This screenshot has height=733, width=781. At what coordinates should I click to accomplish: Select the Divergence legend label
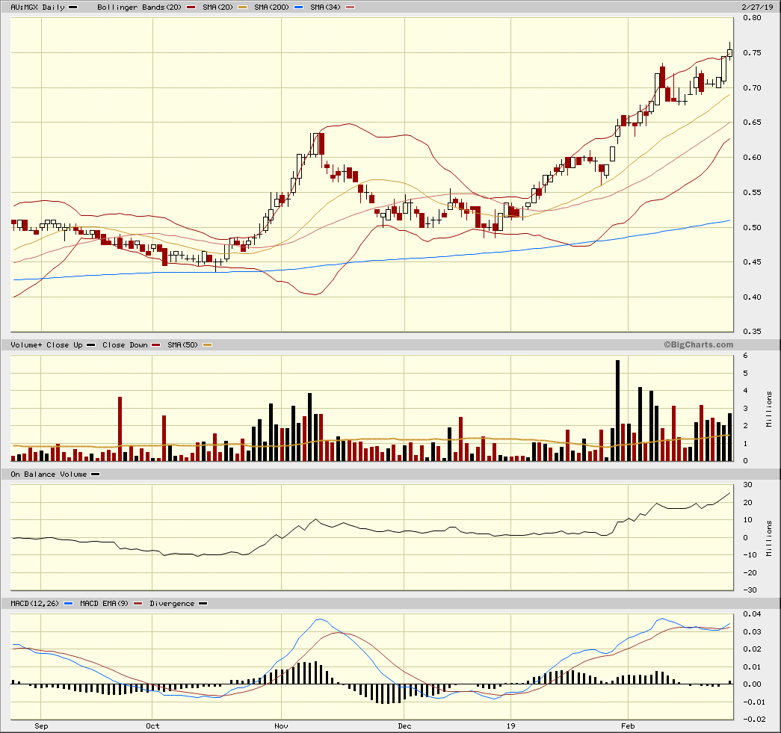tap(172, 604)
